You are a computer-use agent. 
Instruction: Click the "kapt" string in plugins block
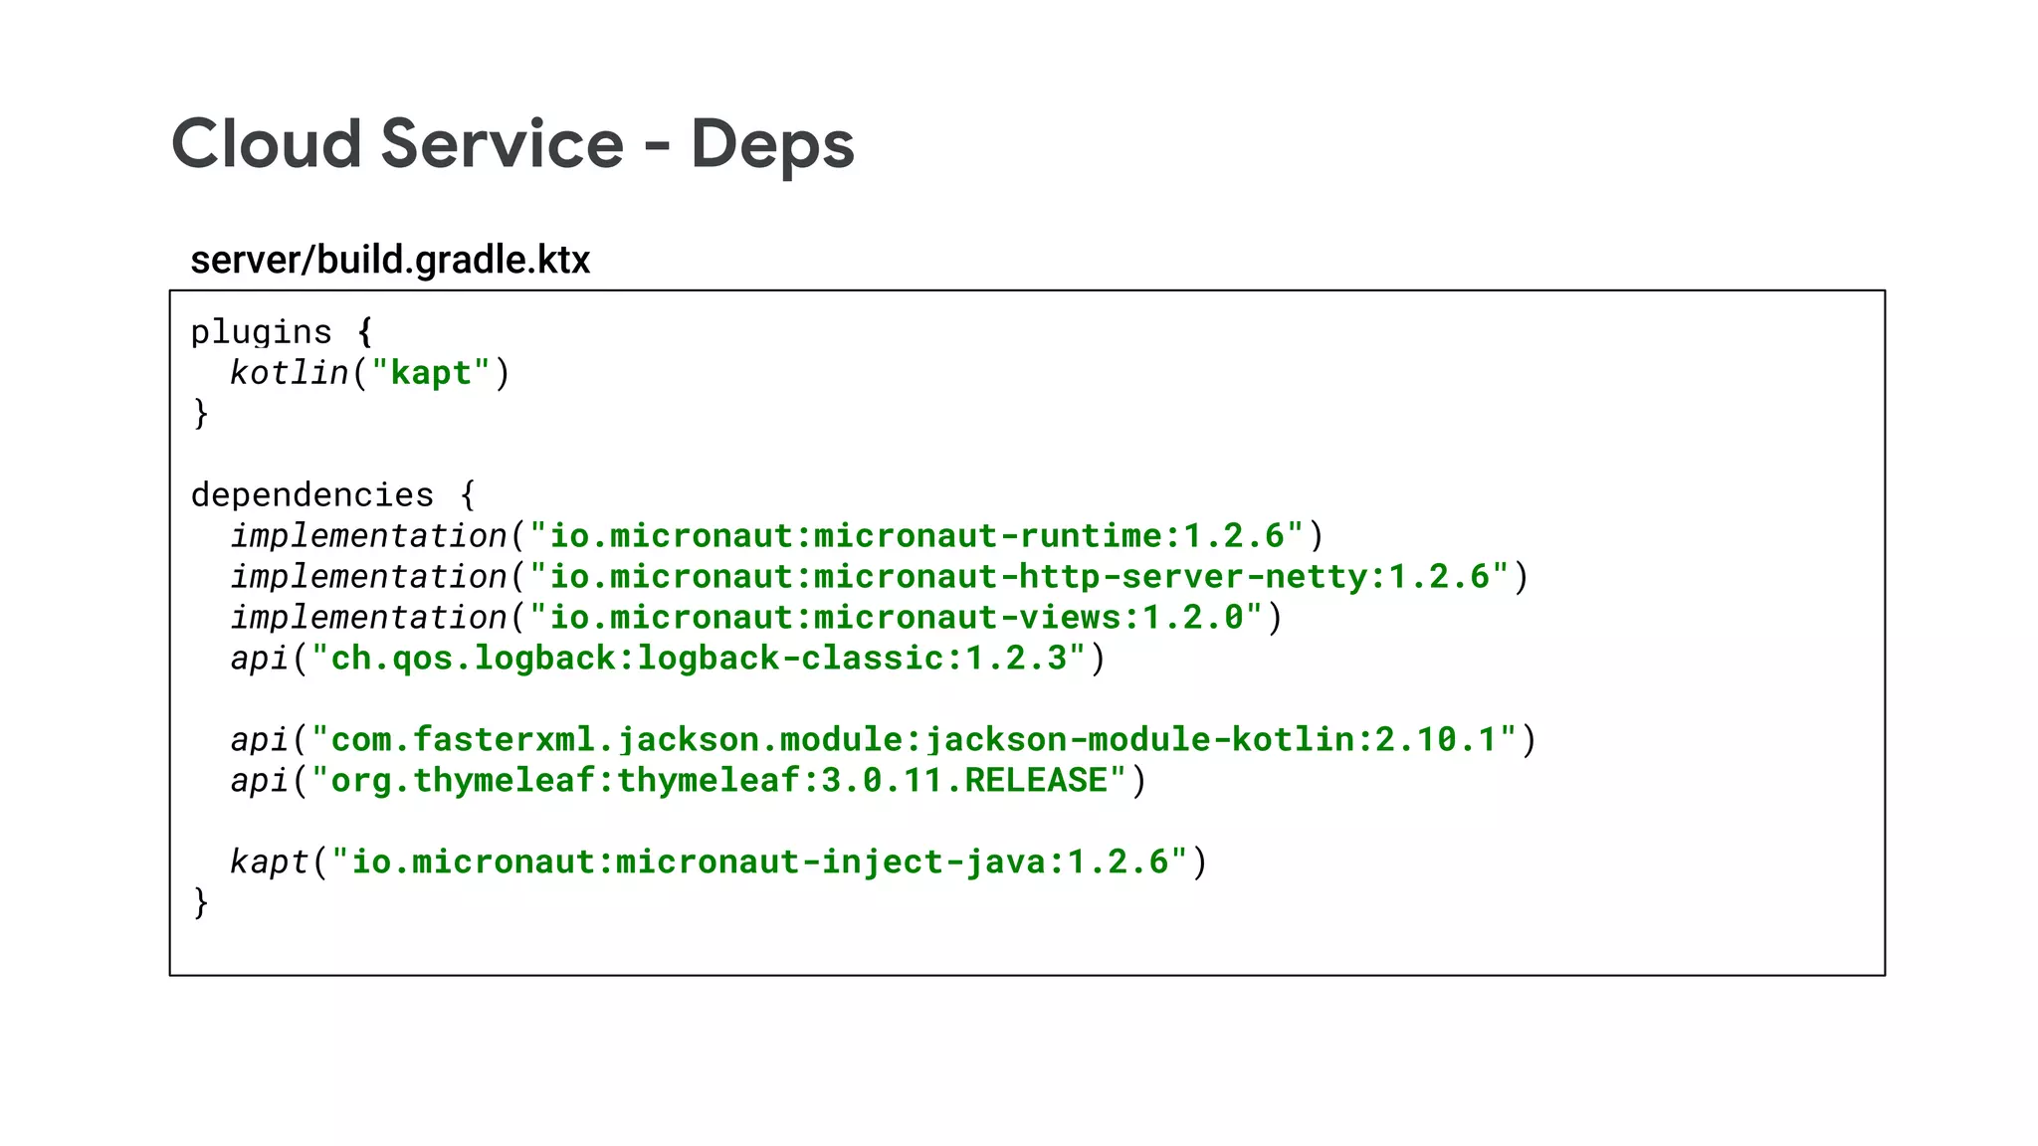pos(430,372)
